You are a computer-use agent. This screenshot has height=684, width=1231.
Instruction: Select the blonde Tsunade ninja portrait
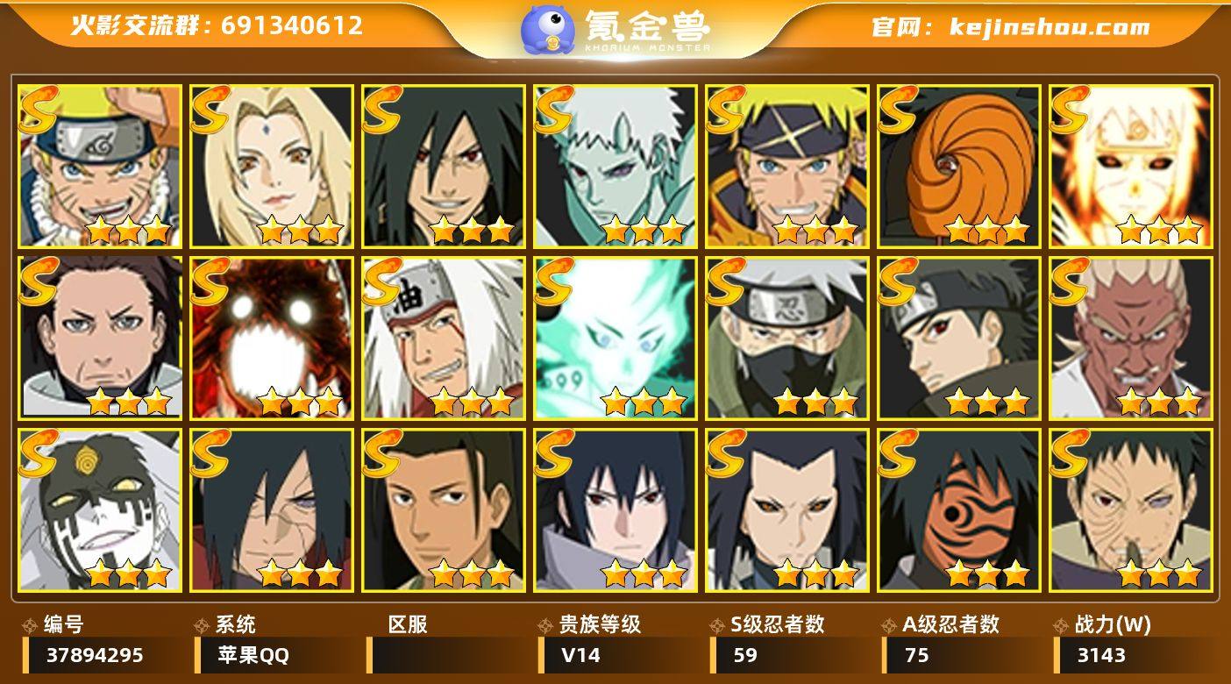click(272, 166)
